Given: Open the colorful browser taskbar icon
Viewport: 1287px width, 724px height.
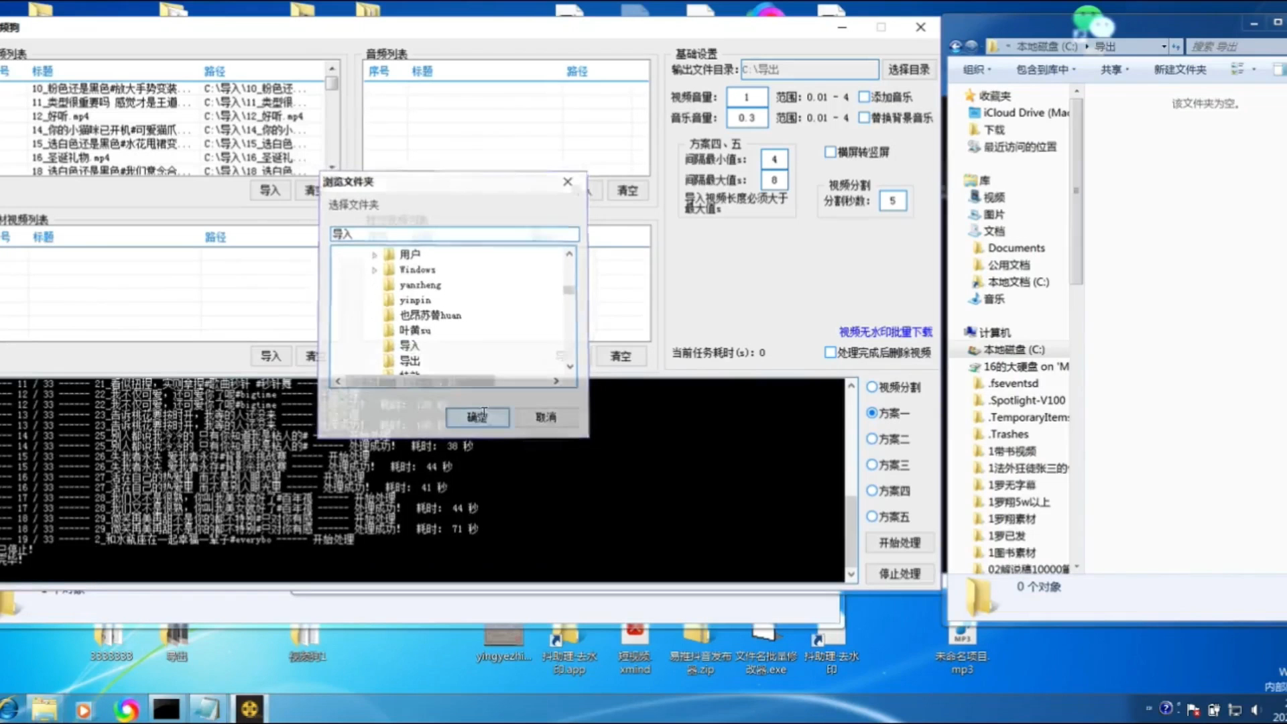Looking at the screenshot, I should tap(125, 709).
